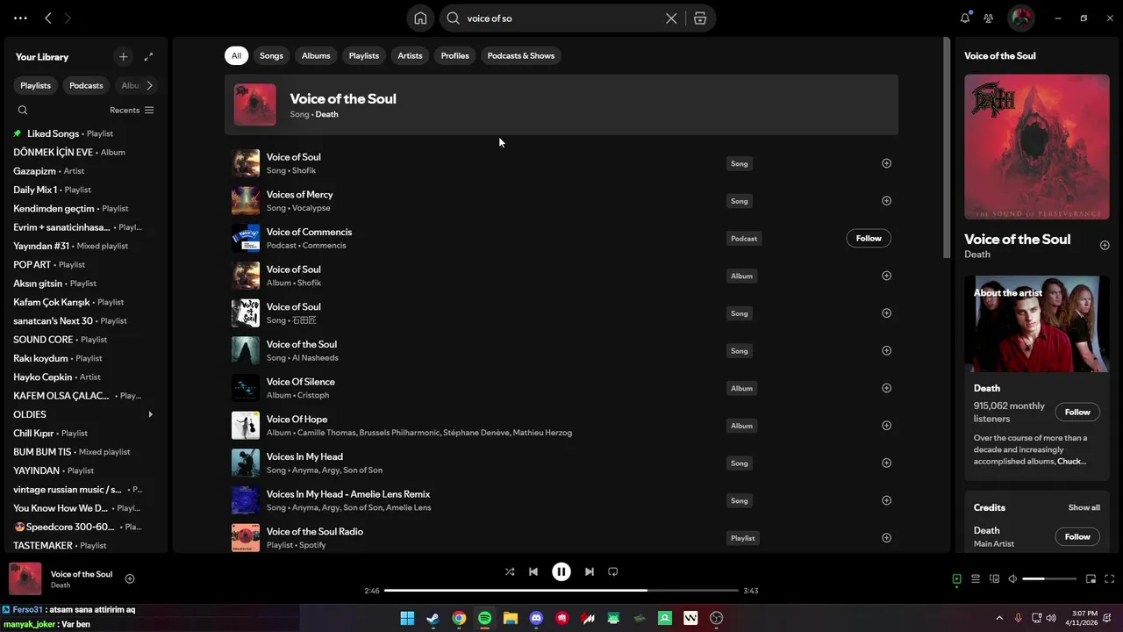Follow Death in About the artist card
This screenshot has width=1123, height=632.
[1077, 412]
